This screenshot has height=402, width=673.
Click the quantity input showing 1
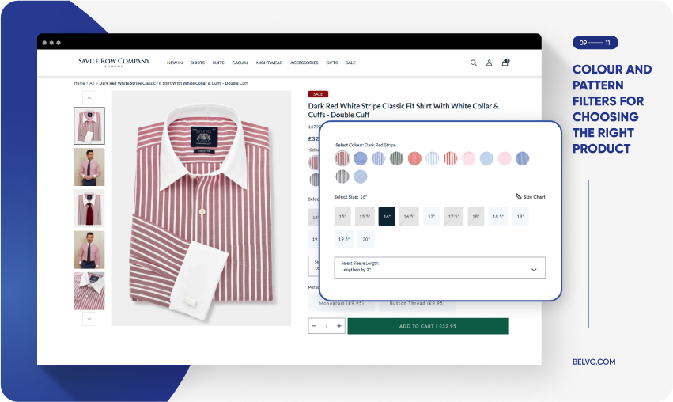pos(327,326)
